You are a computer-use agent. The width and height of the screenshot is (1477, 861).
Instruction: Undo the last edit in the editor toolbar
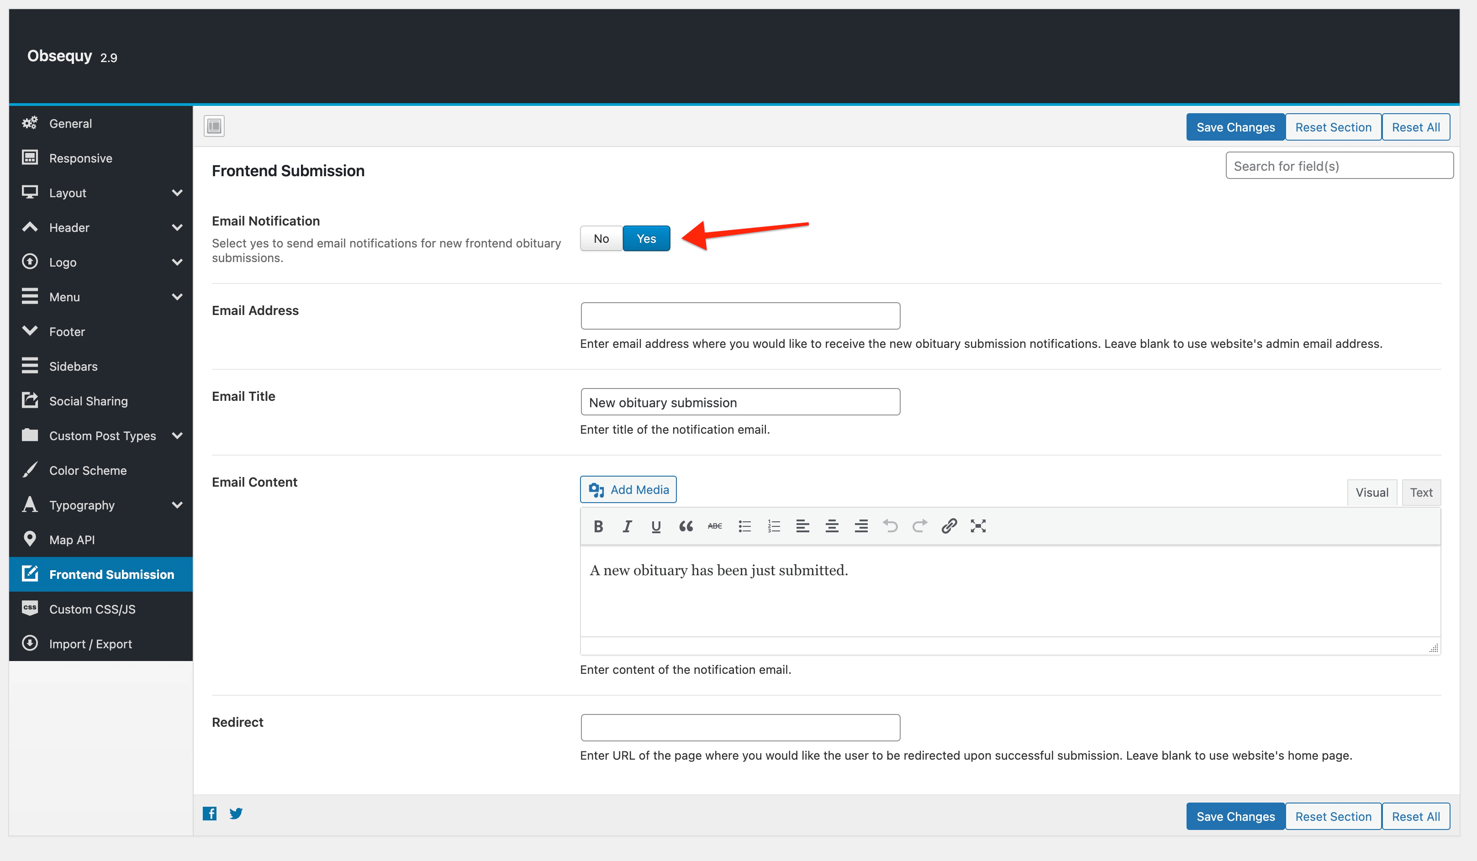[890, 526]
